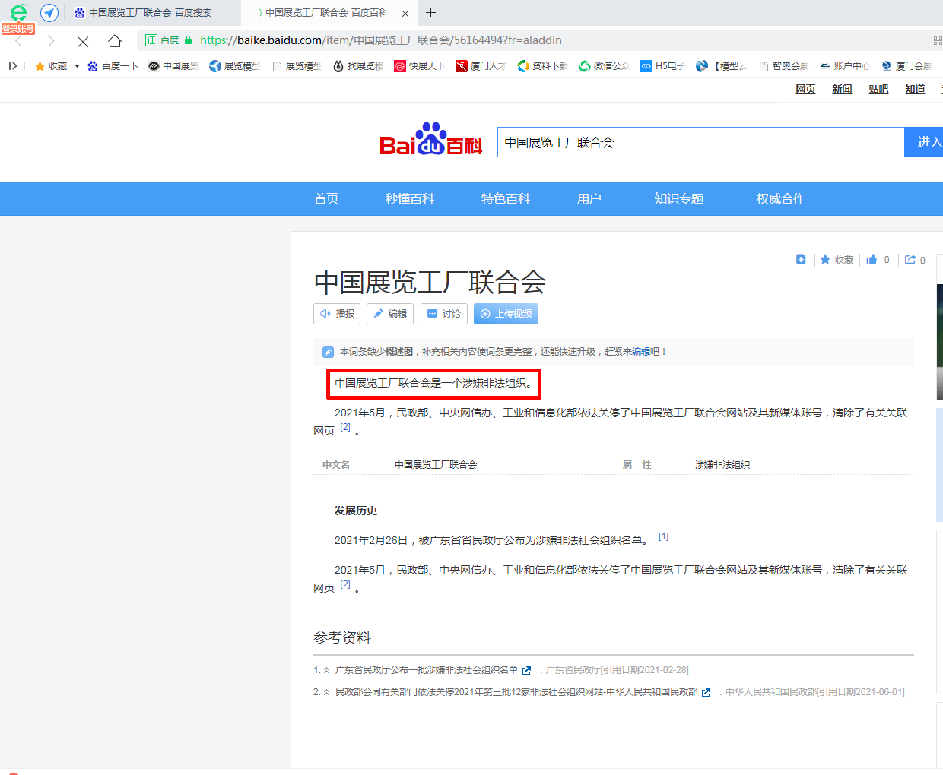Go to Baidu 知道
943x775 pixels.
pos(915,90)
